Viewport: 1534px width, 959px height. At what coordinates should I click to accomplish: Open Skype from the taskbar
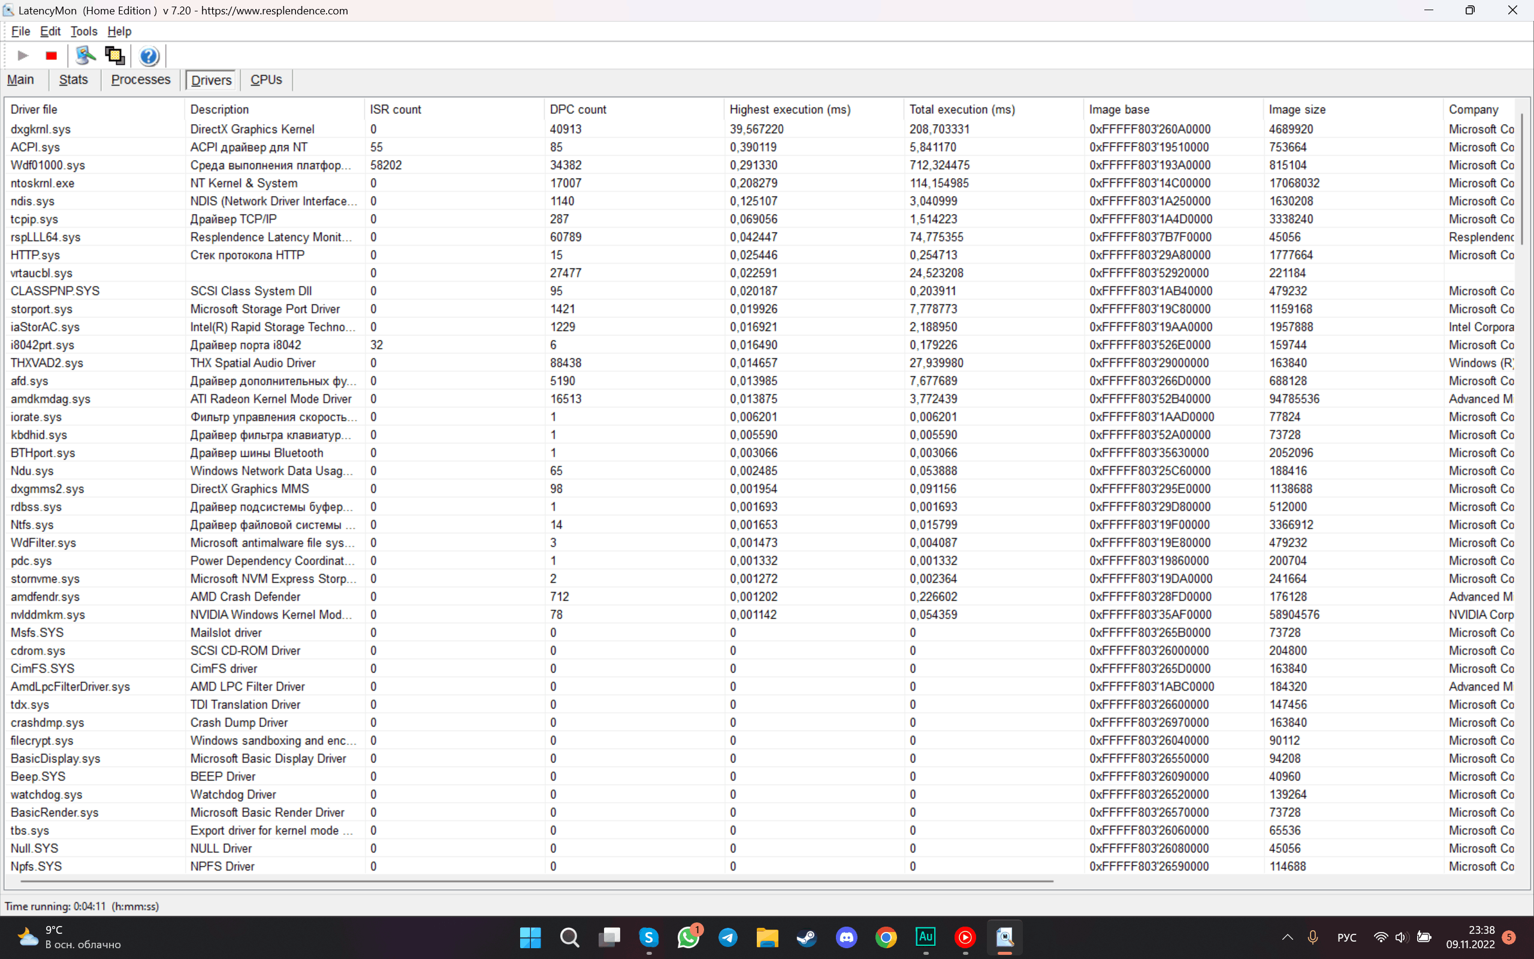(x=649, y=937)
